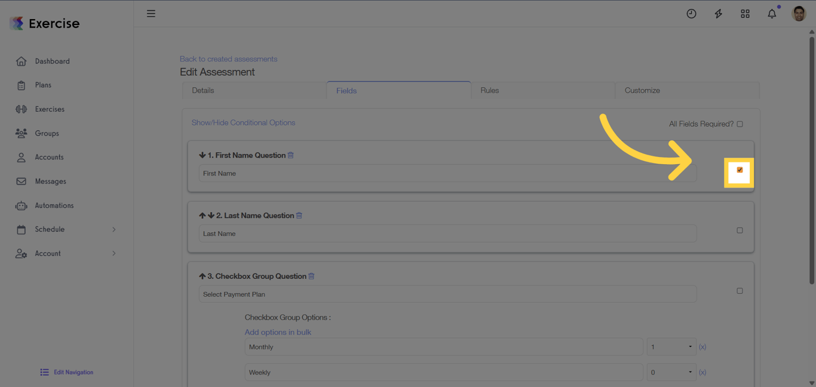Open the Monthly option value dropdown
This screenshot has width=816, height=387.
[671, 346]
